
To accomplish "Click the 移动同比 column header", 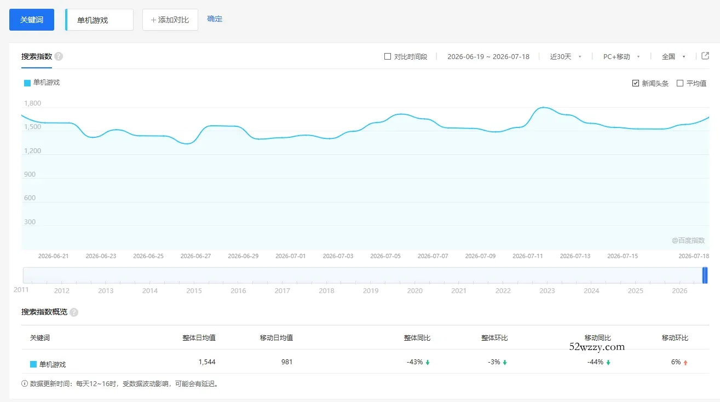I will [x=597, y=338].
